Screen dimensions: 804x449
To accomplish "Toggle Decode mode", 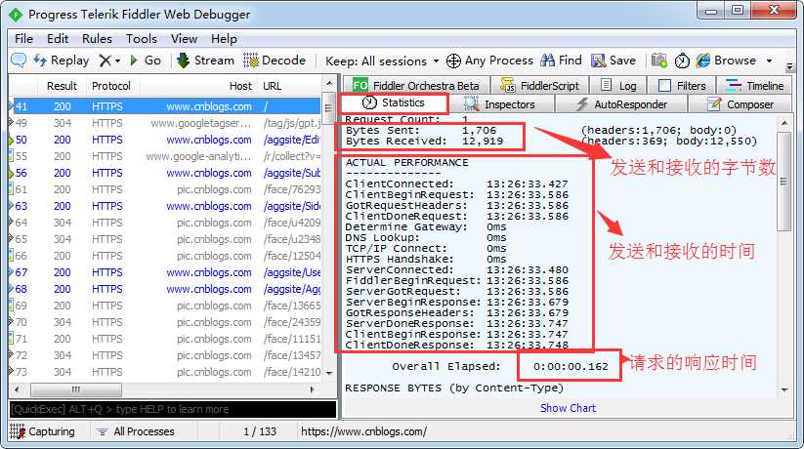I will click(x=275, y=61).
